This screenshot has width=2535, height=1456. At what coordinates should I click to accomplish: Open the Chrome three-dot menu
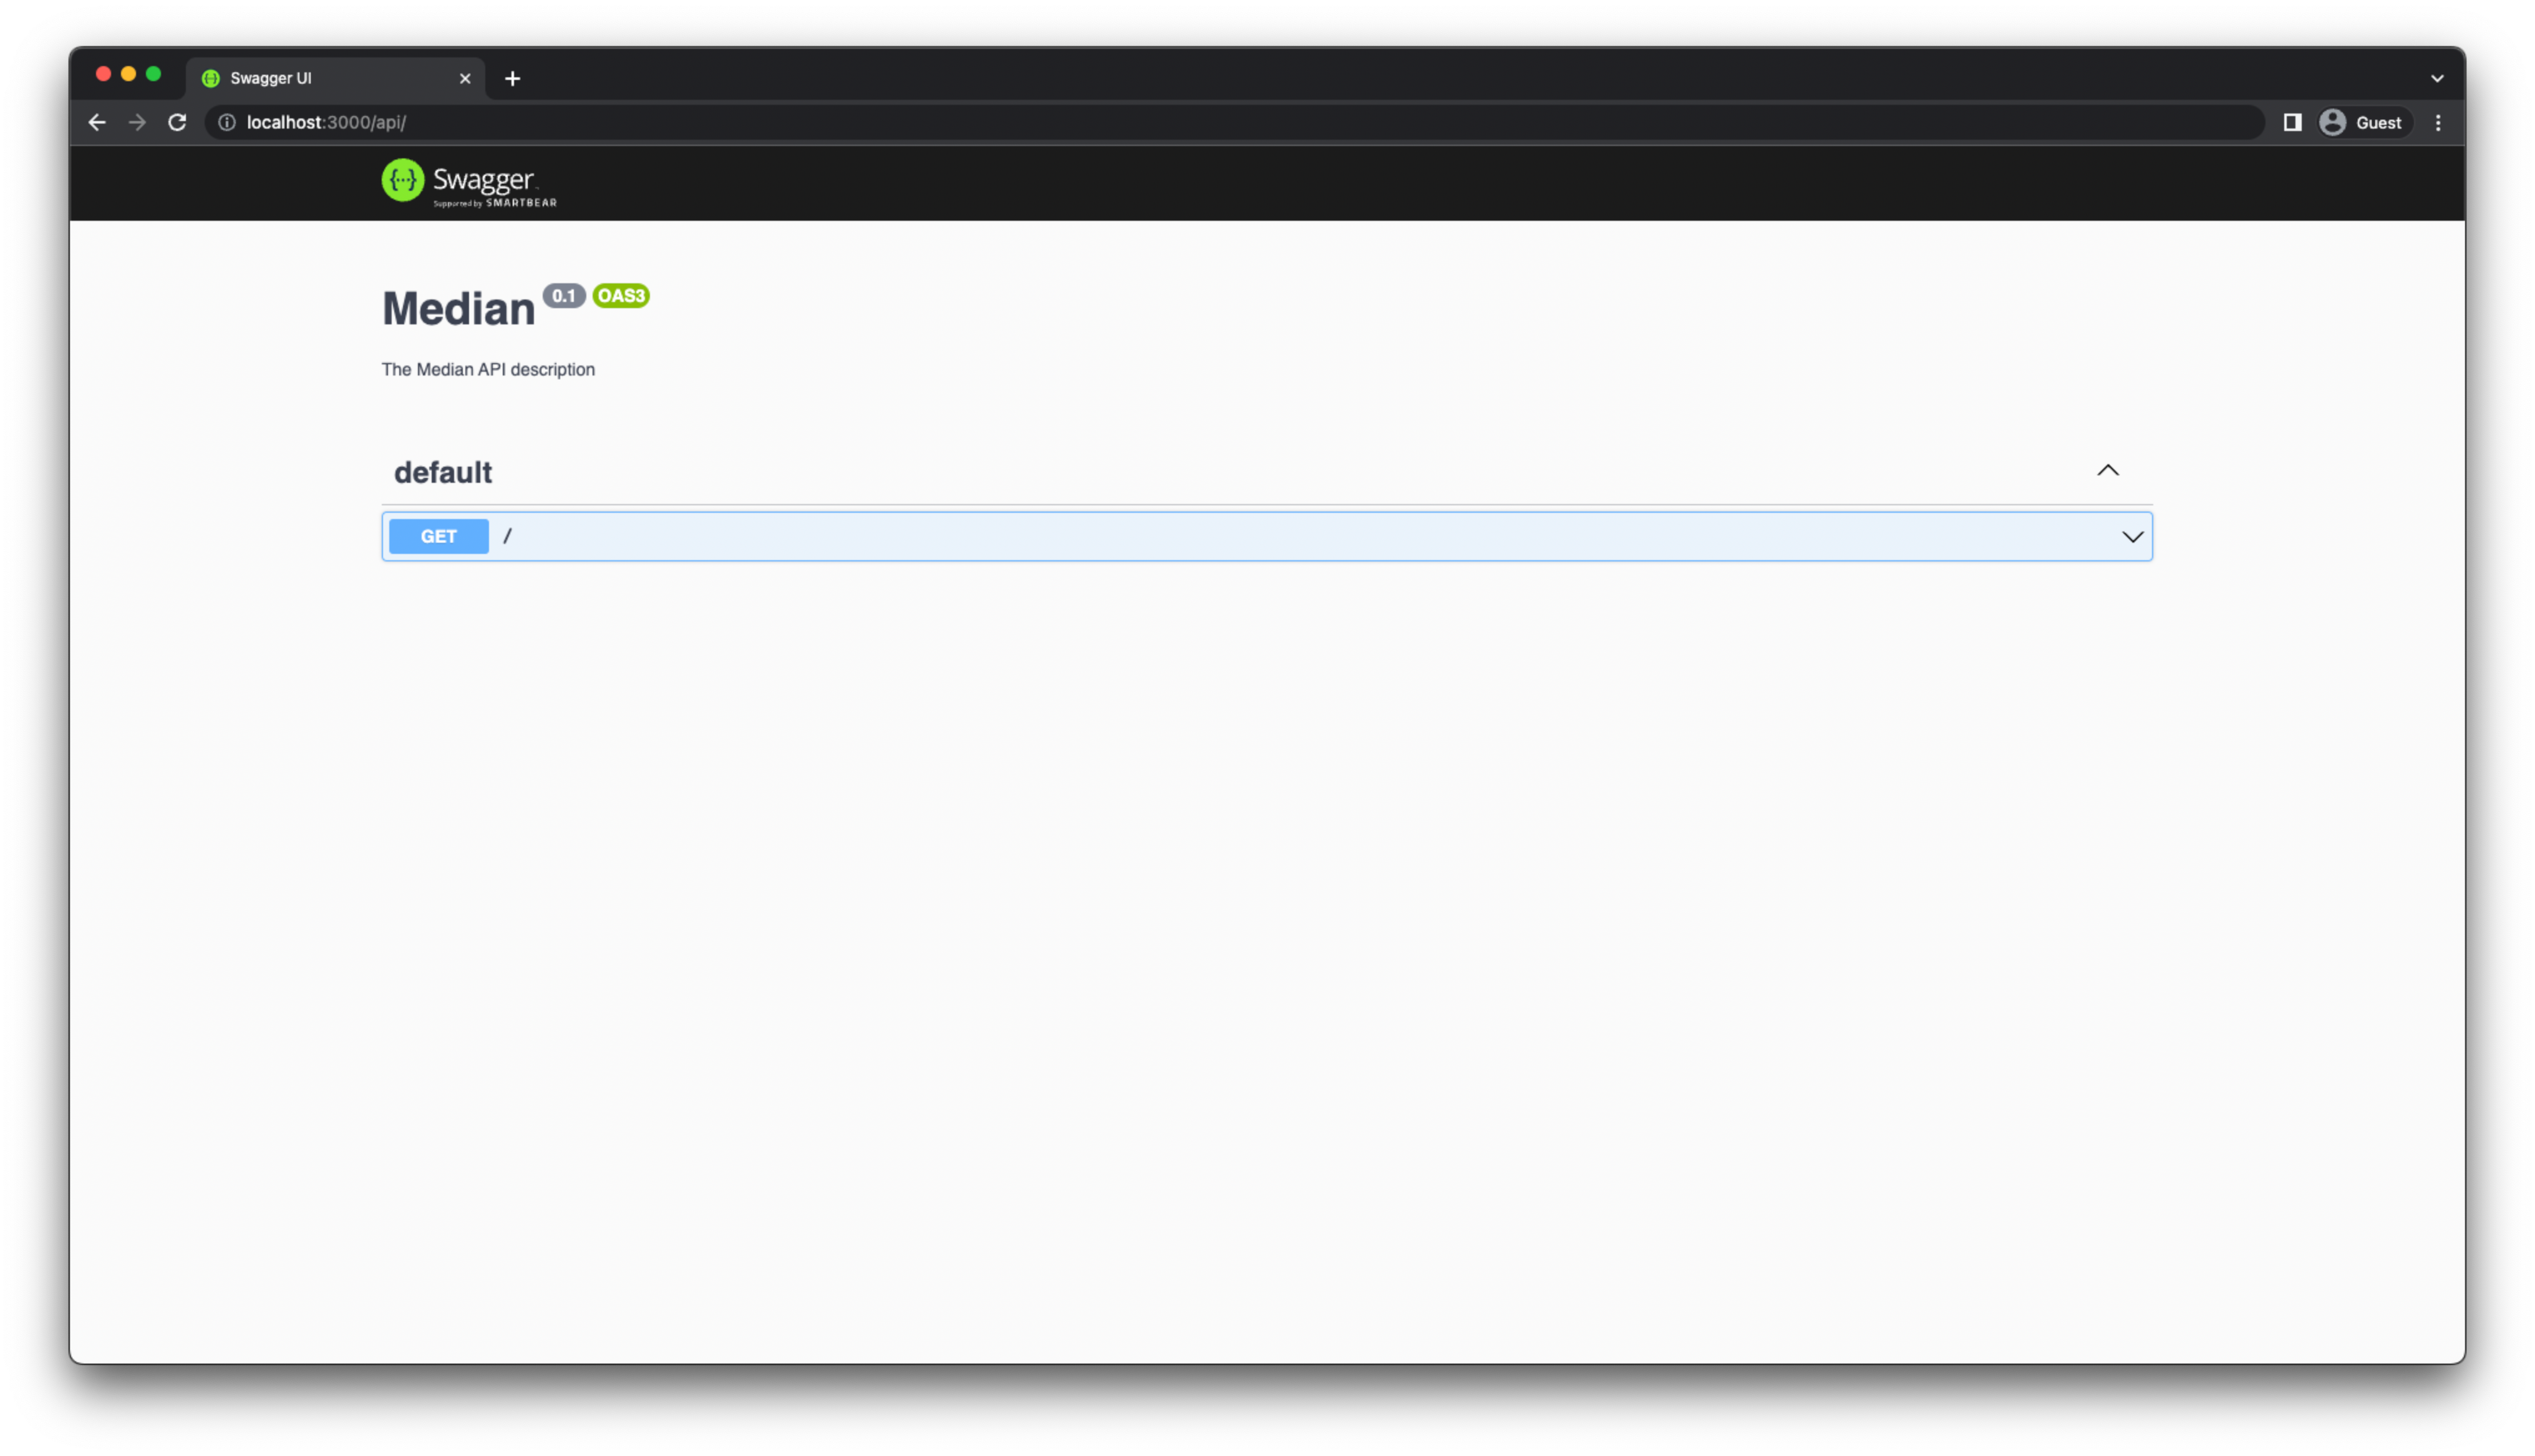2438,122
